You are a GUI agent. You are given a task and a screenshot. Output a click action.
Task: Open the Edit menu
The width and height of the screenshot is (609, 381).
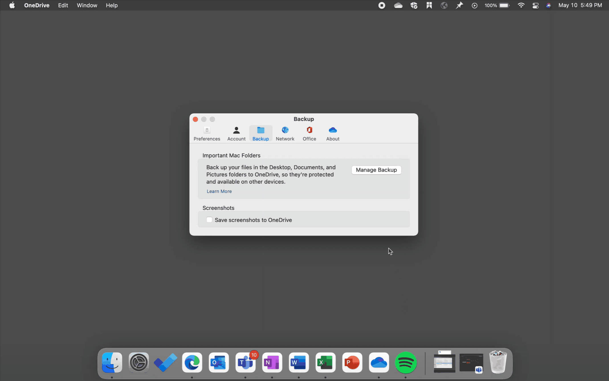63,5
